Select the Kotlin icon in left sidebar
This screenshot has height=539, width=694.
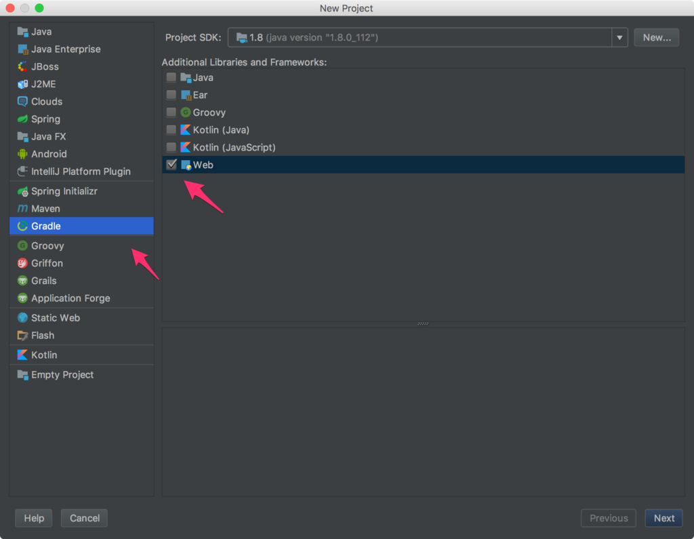pyautogui.click(x=22, y=355)
